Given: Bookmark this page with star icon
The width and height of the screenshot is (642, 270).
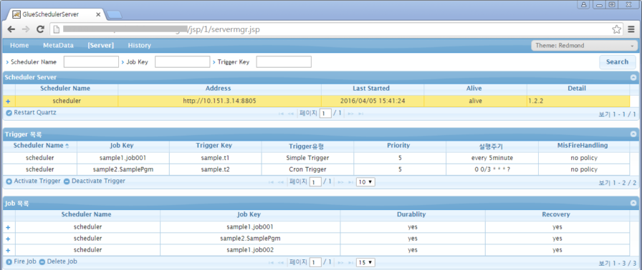Looking at the screenshot, I should [x=616, y=29].
